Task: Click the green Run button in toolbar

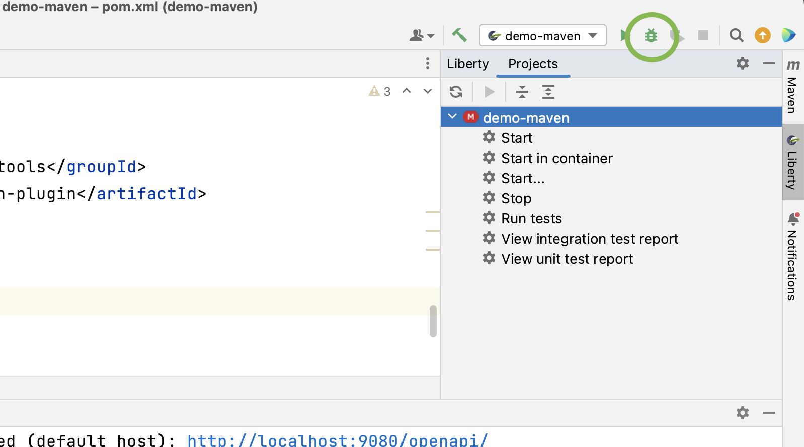Action: tap(624, 36)
